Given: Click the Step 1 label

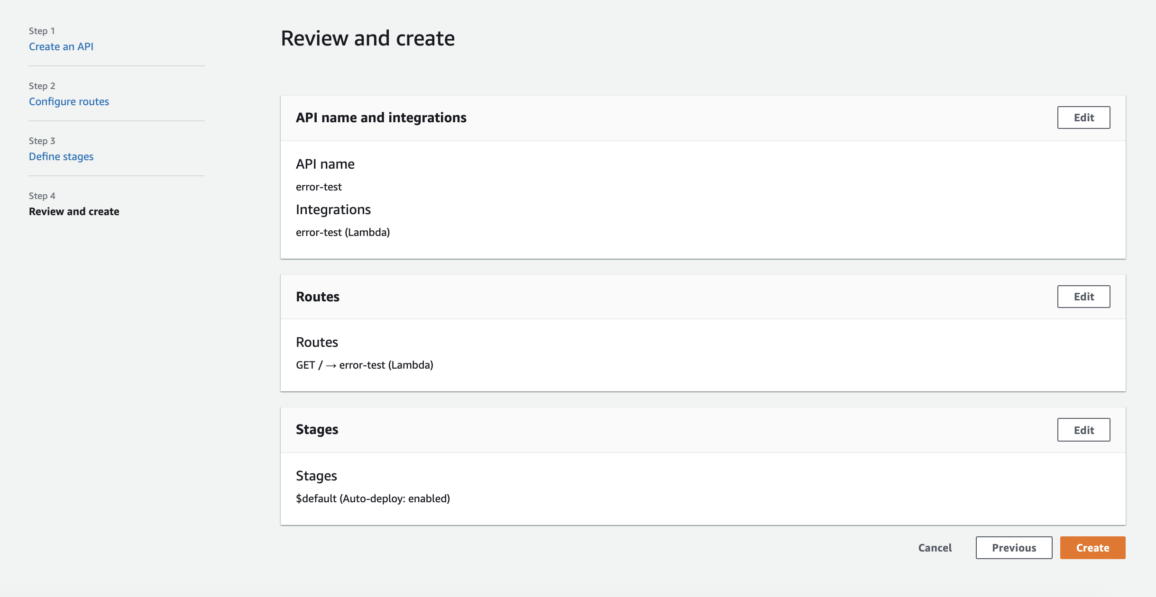Looking at the screenshot, I should click(x=42, y=31).
